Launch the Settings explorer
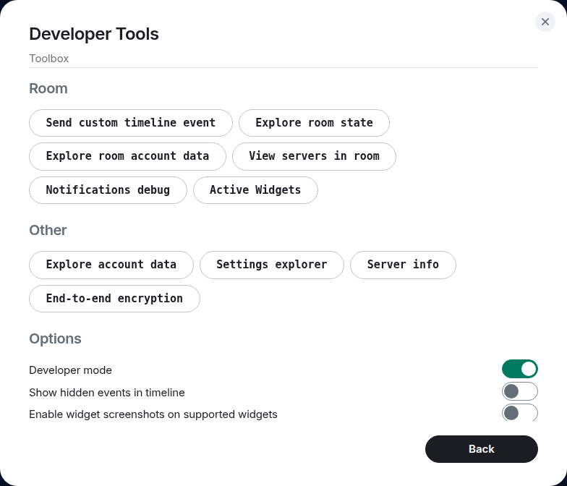 272,265
